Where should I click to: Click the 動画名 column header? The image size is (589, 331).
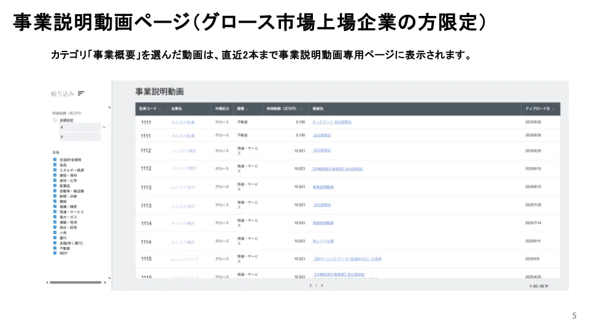click(x=317, y=109)
